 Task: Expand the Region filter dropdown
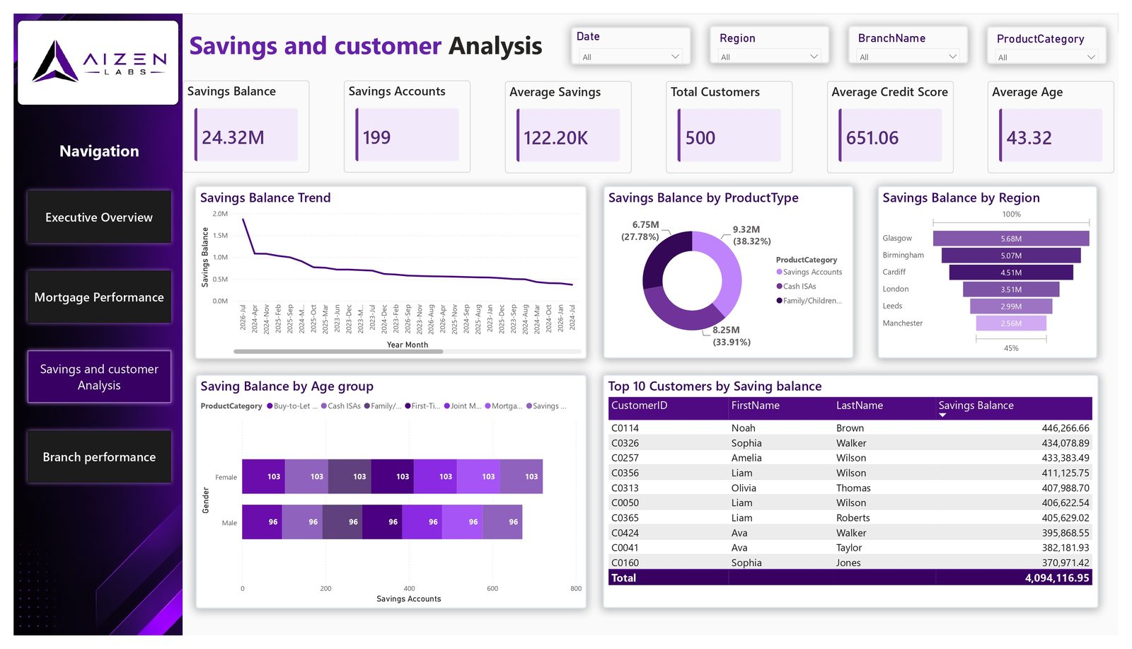pyautogui.click(x=769, y=57)
